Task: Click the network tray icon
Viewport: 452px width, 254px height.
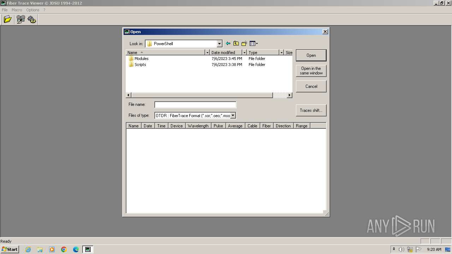Action: click(x=410, y=249)
